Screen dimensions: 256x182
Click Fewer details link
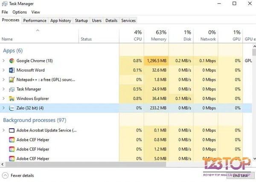[22, 176]
